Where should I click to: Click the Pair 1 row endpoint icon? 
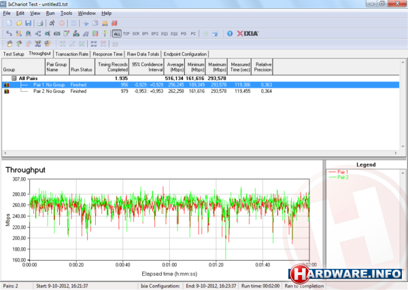[x=7, y=85]
